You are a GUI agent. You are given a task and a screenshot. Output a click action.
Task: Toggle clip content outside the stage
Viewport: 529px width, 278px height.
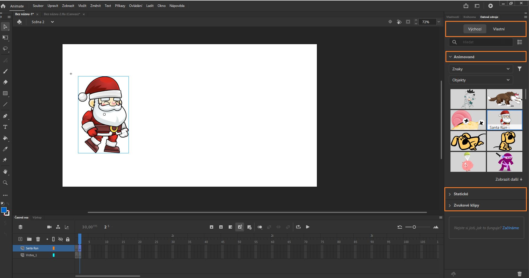point(408,22)
